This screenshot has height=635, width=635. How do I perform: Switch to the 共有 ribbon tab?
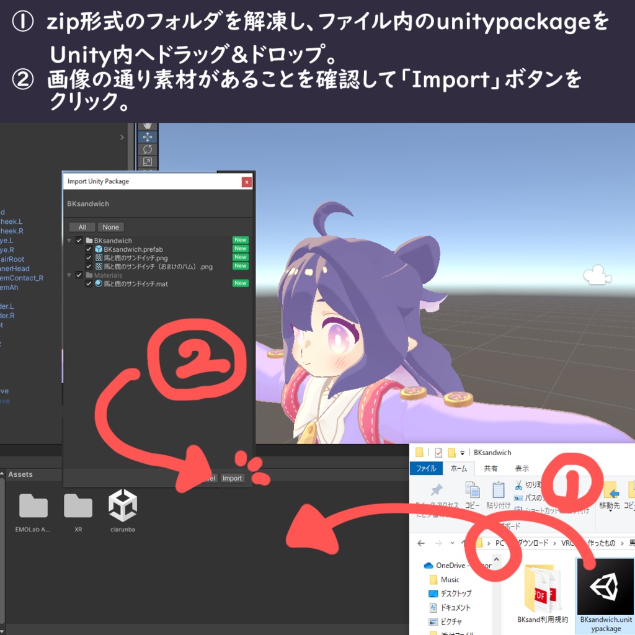click(491, 468)
